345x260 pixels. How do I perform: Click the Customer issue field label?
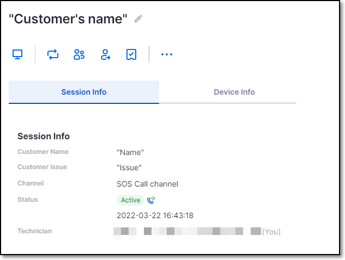point(43,167)
